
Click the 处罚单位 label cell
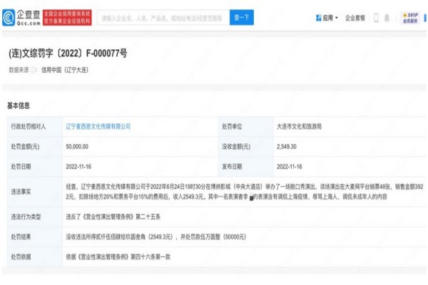(x=246, y=127)
